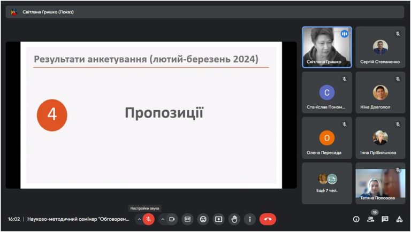
Task: Expand audio settings arrow beside microphone
Action: coord(139,219)
